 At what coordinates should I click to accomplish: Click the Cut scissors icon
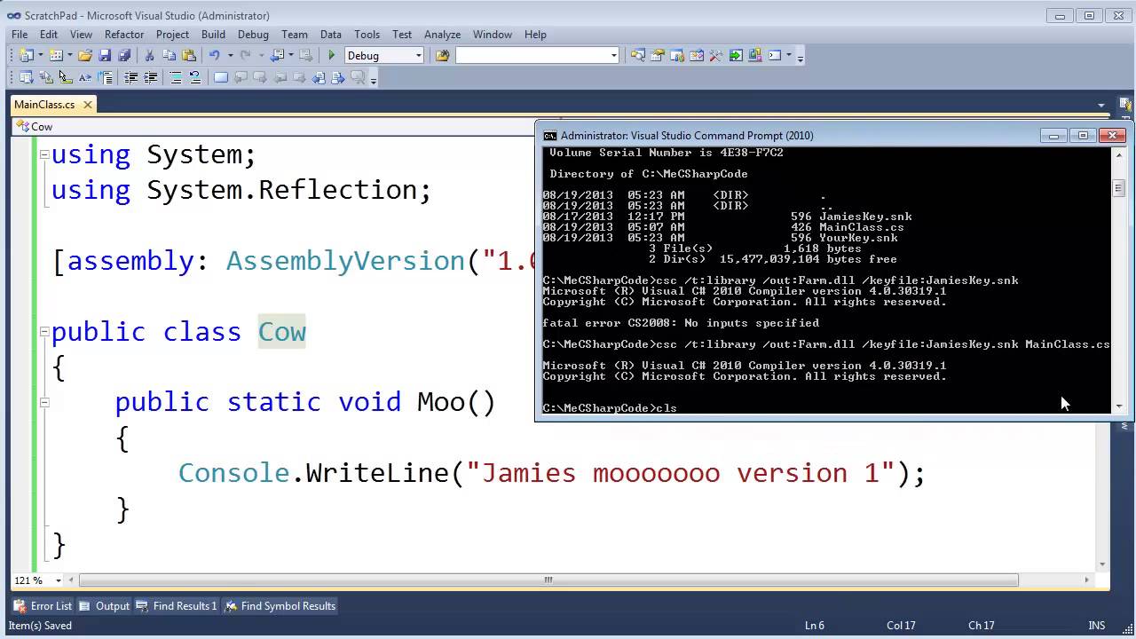[x=149, y=55]
